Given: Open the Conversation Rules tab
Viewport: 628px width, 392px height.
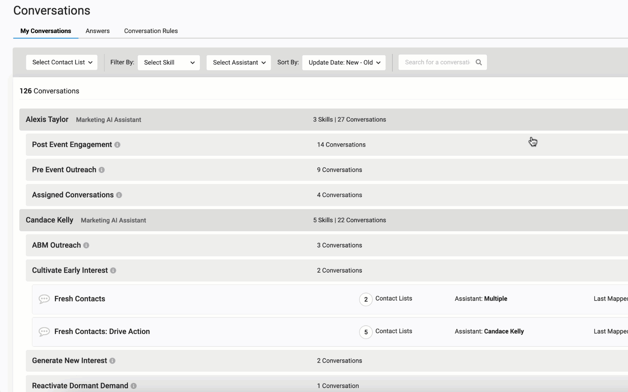Looking at the screenshot, I should coord(151,31).
